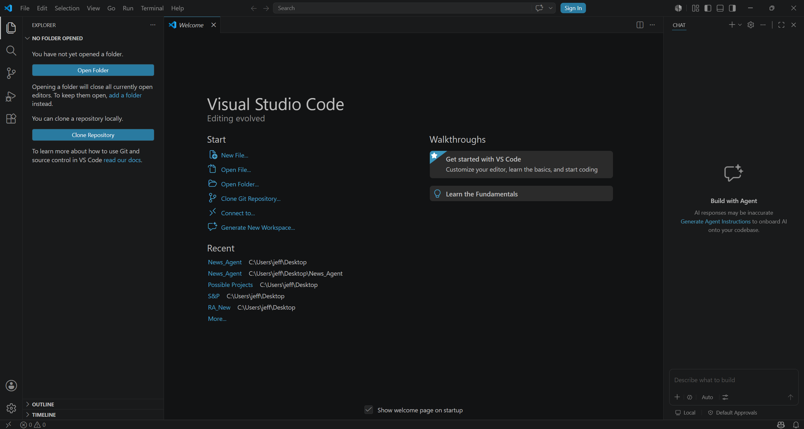
Task: Open errors and warnings status indicator
Action: [x=33, y=425]
